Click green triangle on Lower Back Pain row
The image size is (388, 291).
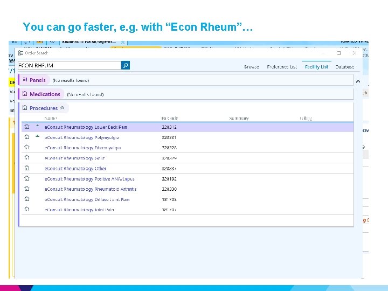[37, 126]
